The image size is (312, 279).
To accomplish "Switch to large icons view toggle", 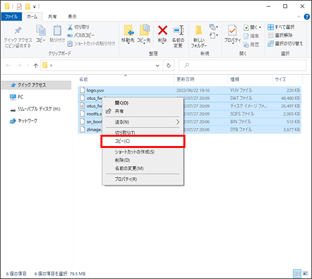I will point(306,273).
